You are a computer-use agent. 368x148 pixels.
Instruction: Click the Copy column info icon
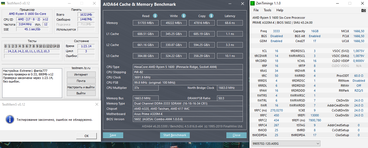click(211, 16)
